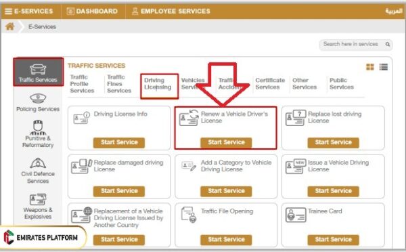Go to the home icon in breadcrumb
The image size is (406, 252).
[x=10, y=26]
